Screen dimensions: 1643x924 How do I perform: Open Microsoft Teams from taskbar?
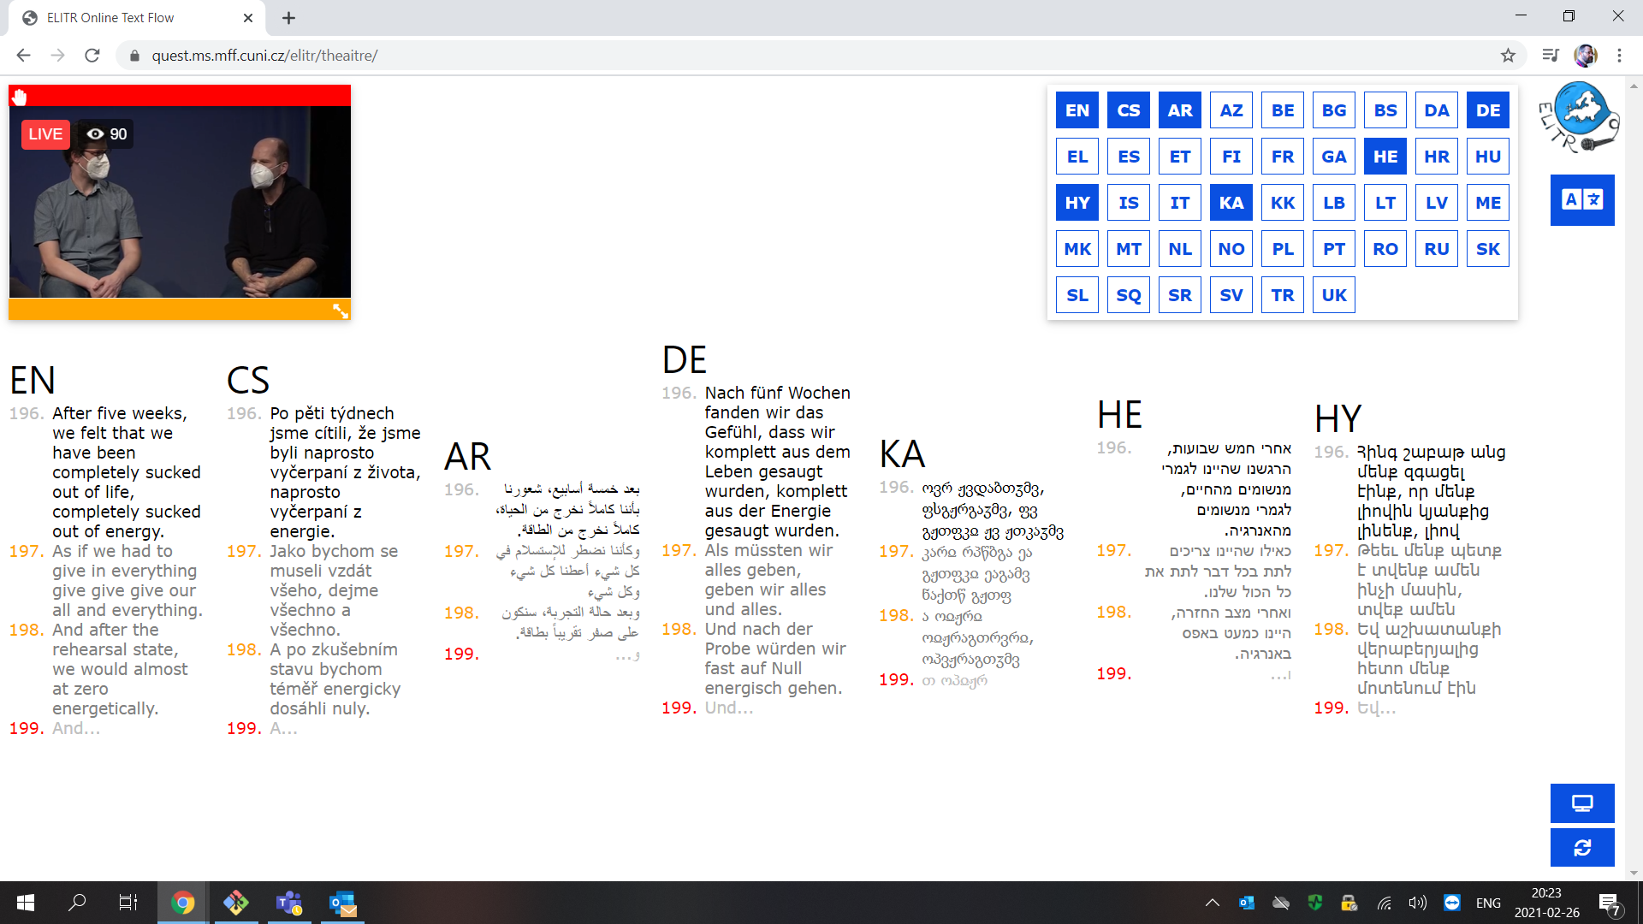coord(289,903)
